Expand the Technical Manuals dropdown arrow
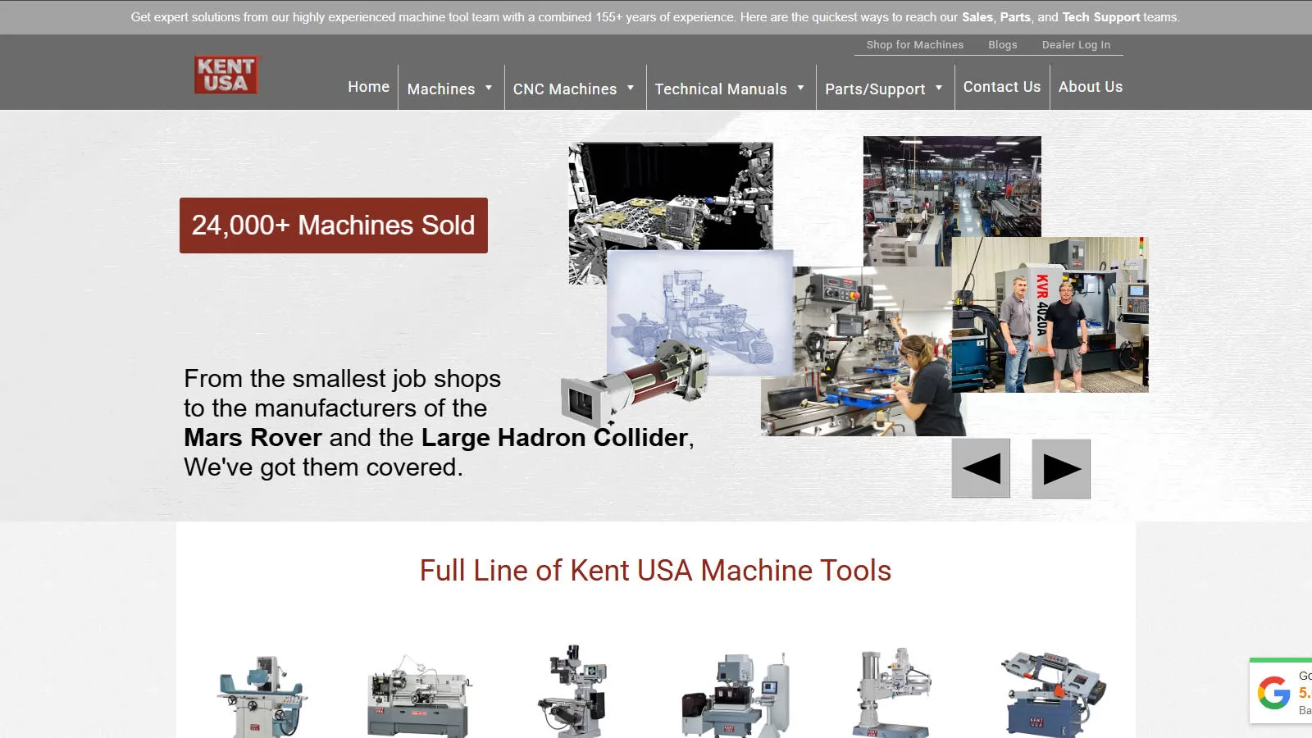Viewport: 1312px width, 738px height. click(800, 88)
